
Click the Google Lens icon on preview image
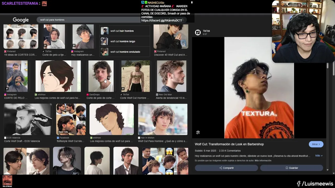(x=198, y=132)
